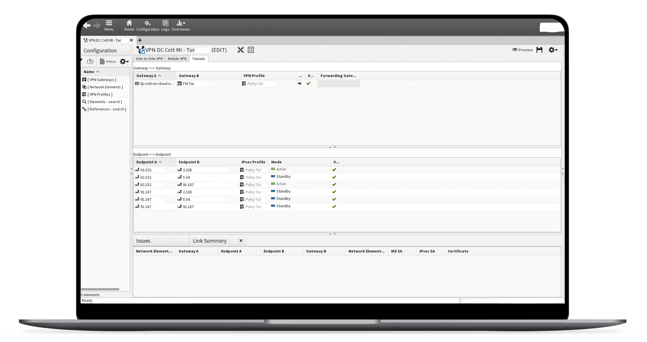Toggle Standby mode on 62.152 to 5.34 row
The image size is (647, 342).
coord(281,177)
